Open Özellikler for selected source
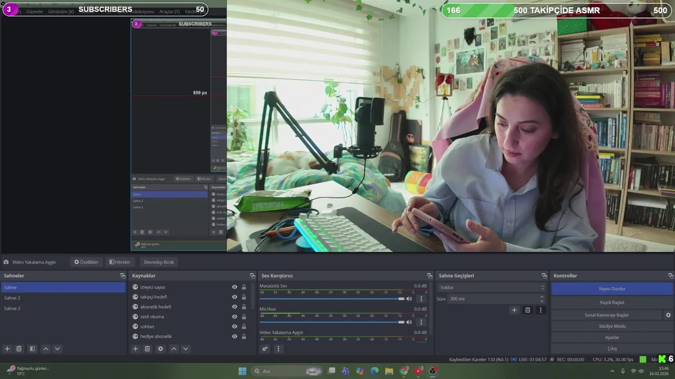 point(86,262)
